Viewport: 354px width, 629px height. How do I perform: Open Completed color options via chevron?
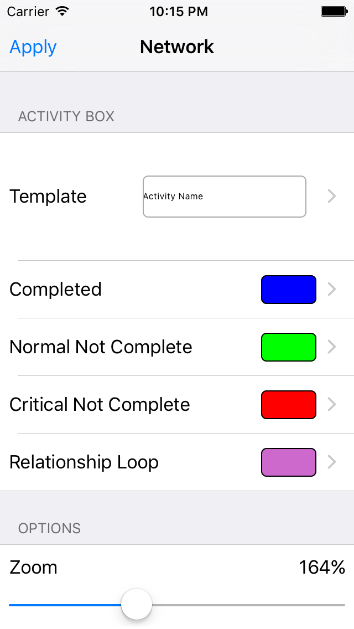click(x=332, y=289)
